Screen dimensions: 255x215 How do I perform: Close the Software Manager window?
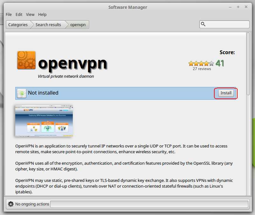click(x=246, y=7)
